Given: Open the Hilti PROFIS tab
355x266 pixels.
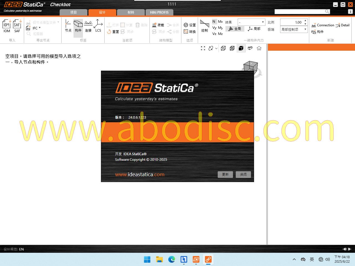Looking at the screenshot, I should pos(159,12).
